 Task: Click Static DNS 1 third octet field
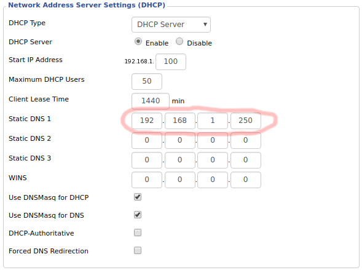(213, 121)
